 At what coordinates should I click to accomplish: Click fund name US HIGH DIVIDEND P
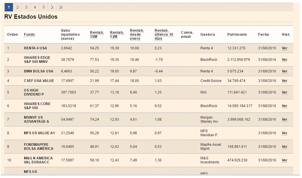pyautogui.click(x=34, y=92)
